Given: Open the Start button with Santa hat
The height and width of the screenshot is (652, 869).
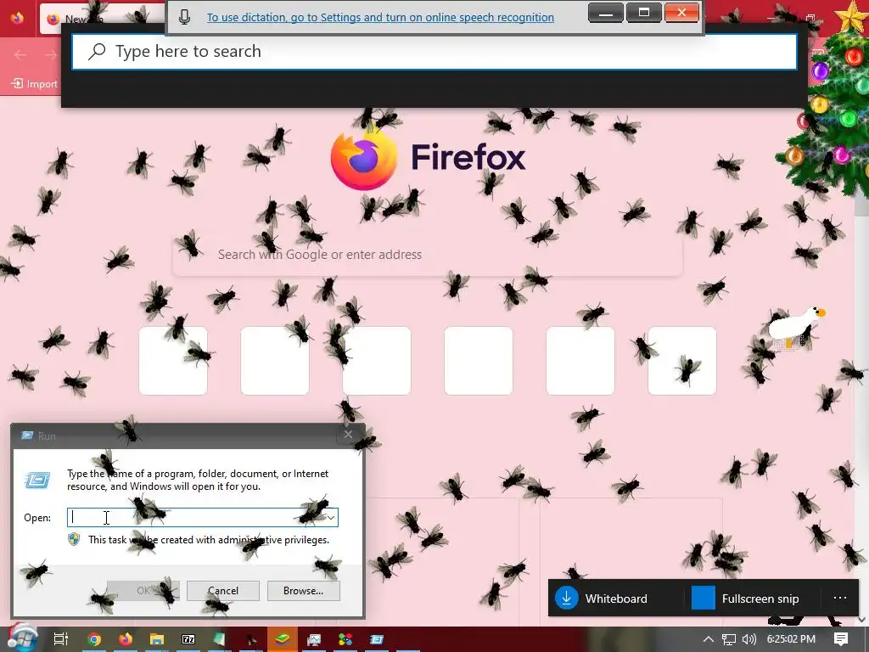Looking at the screenshot, I should pyautogui.click(x=21, y=638).
